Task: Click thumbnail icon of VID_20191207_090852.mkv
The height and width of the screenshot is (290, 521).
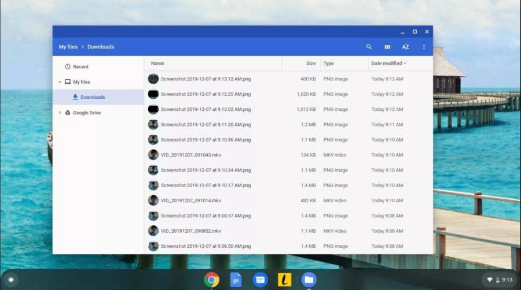Action: click(153, 230)
